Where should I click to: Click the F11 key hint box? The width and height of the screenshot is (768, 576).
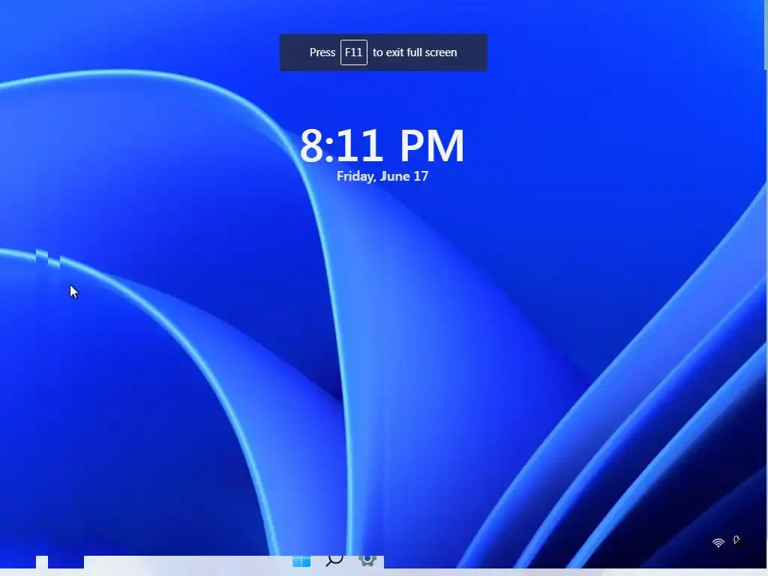[354, 52]
